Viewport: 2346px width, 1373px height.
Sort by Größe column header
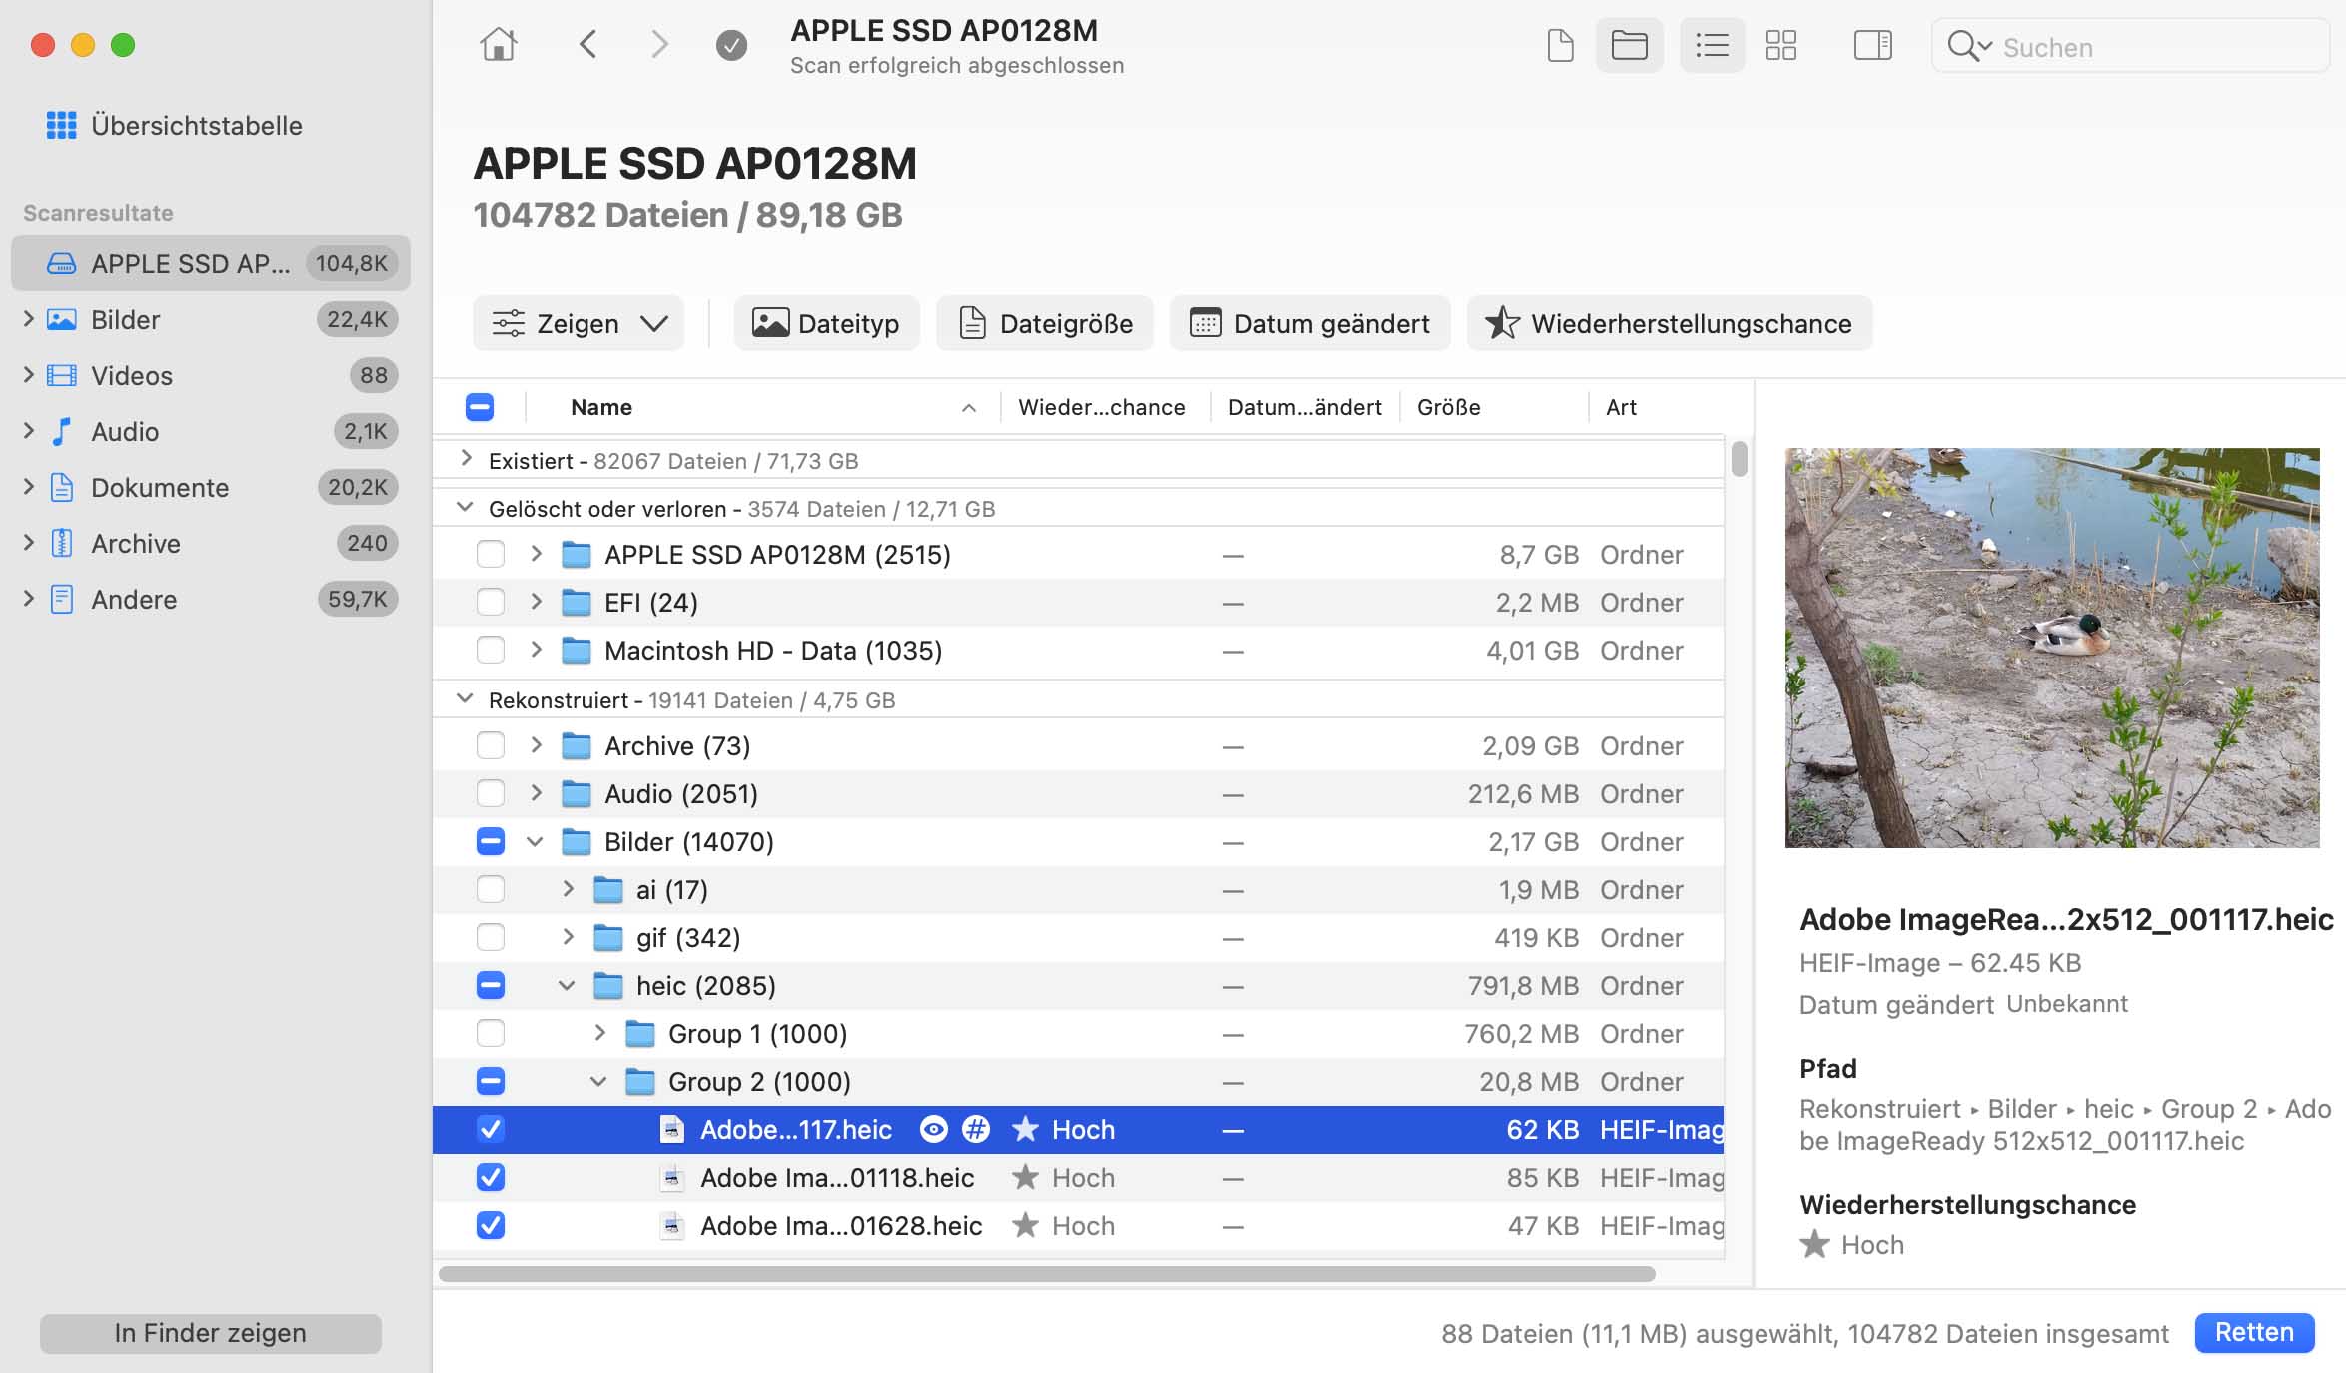1493,407
